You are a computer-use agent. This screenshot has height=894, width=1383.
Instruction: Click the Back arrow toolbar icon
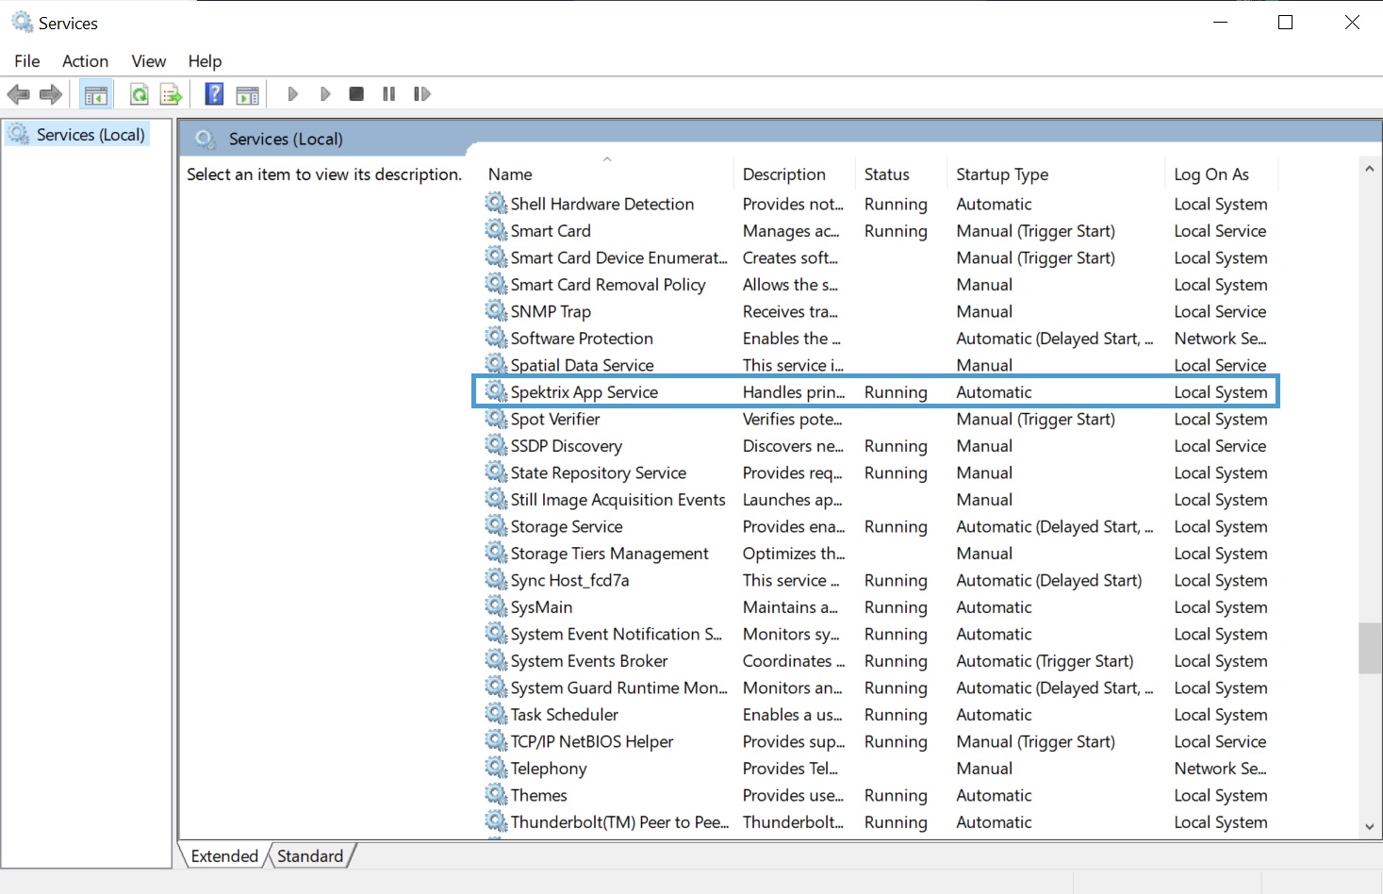coord(19,94)
